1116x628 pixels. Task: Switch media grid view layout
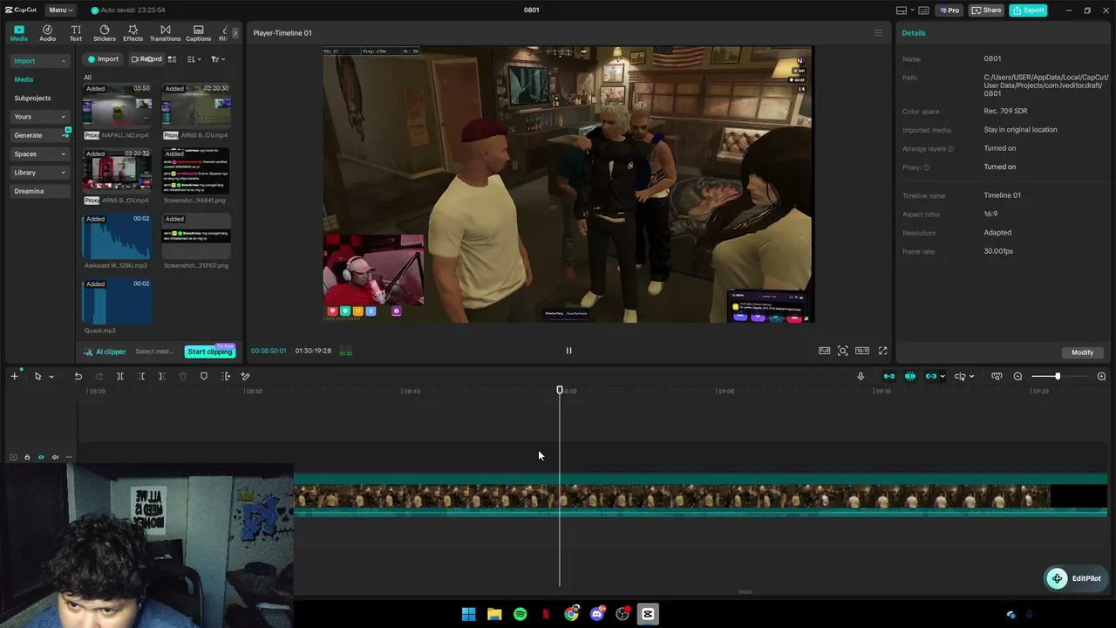172,59
